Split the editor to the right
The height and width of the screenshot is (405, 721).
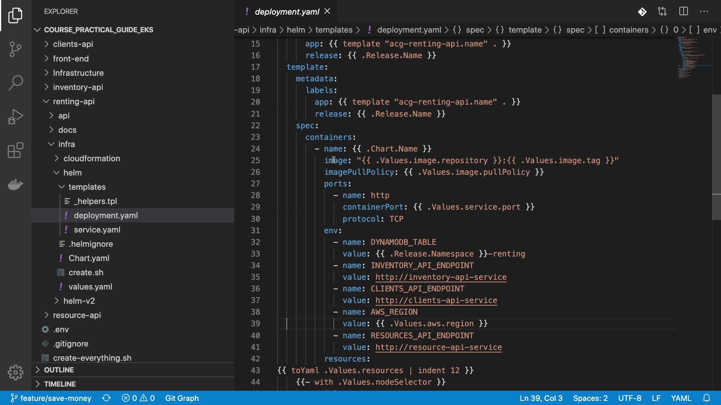pos(683,12)
